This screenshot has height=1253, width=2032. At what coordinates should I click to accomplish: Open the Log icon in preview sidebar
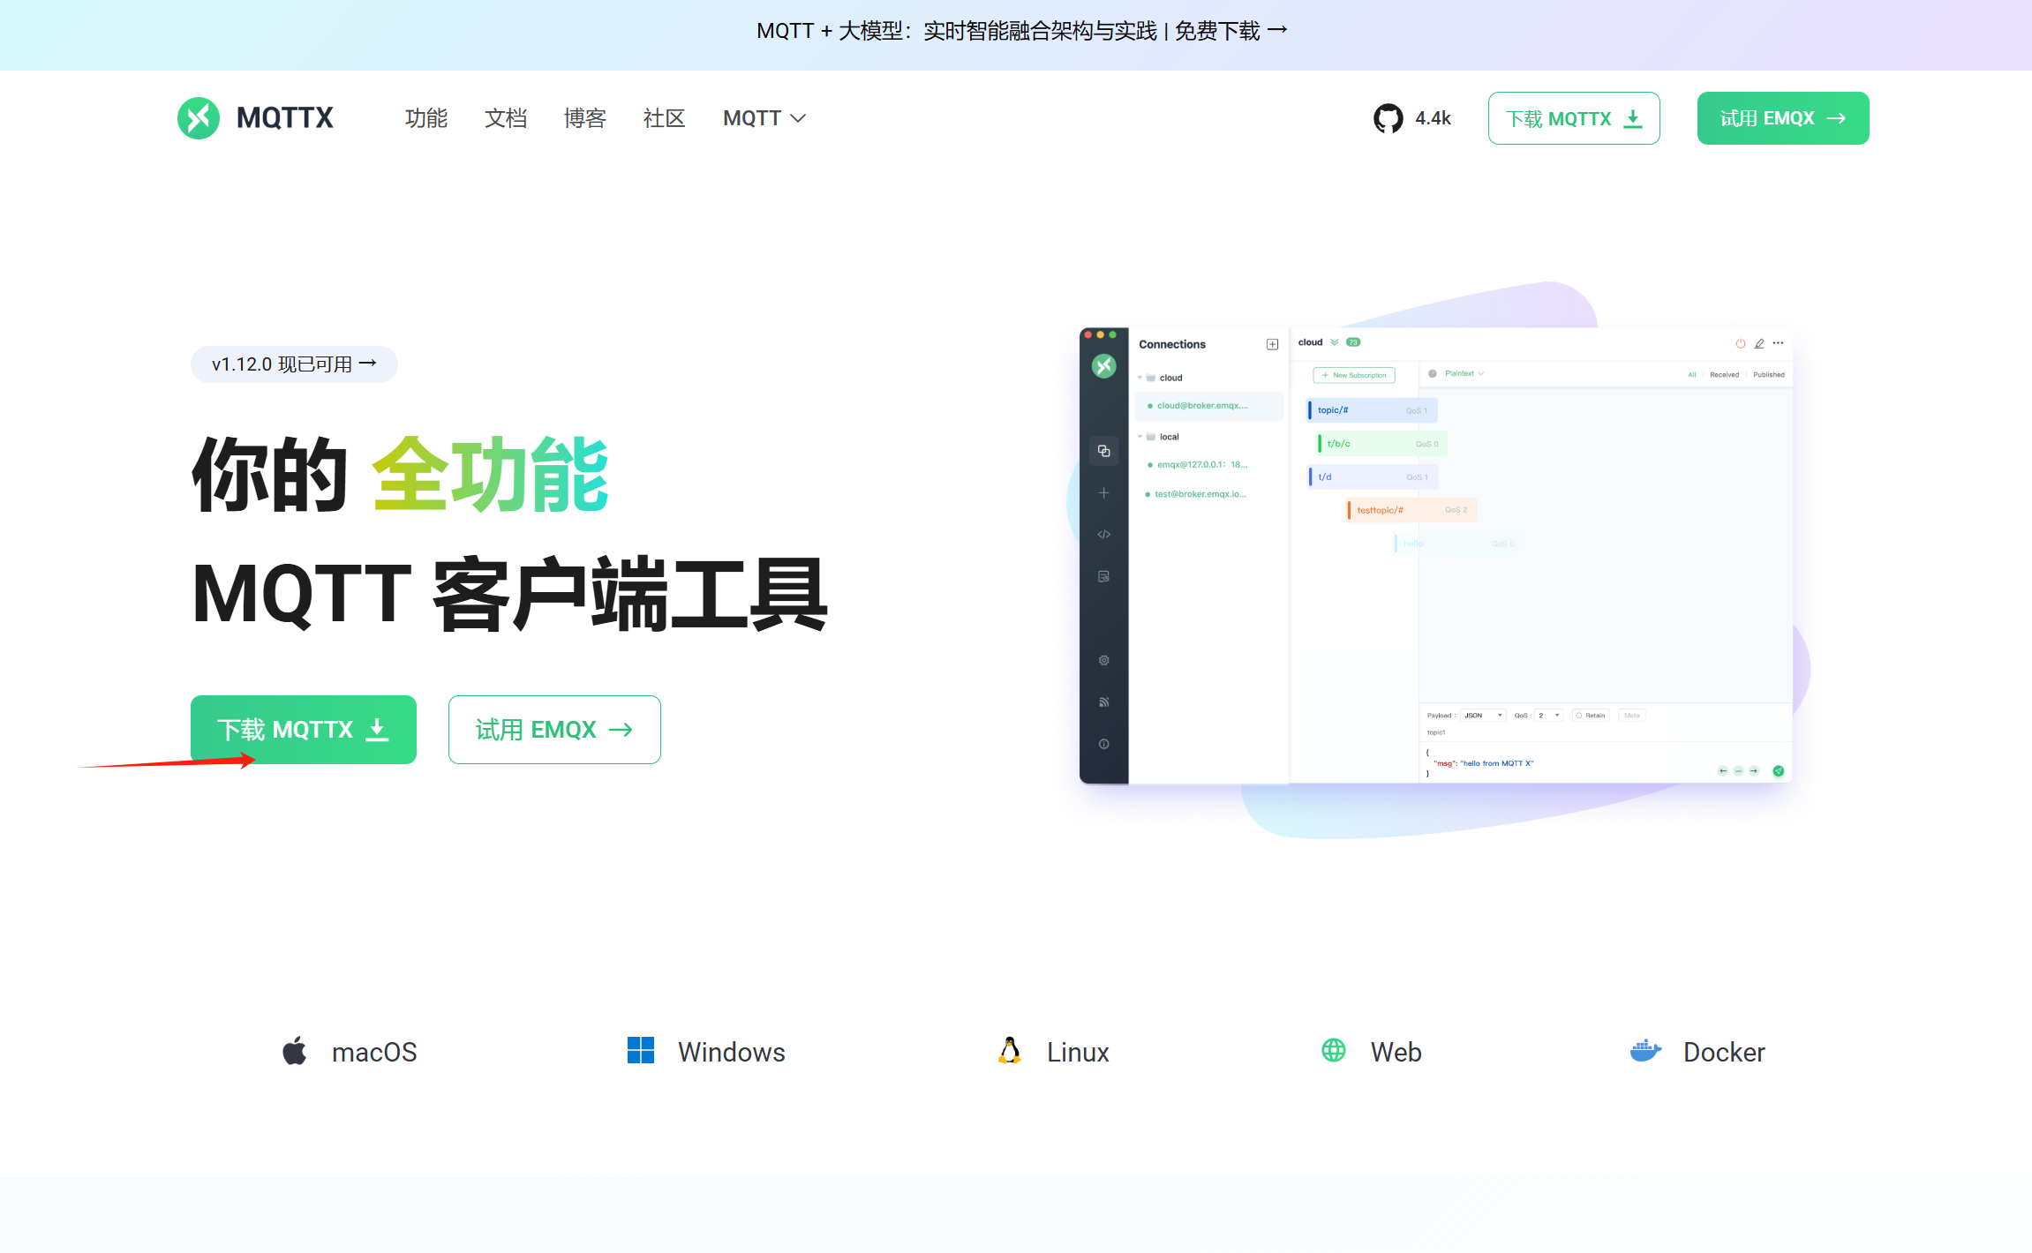(1103, 576)
